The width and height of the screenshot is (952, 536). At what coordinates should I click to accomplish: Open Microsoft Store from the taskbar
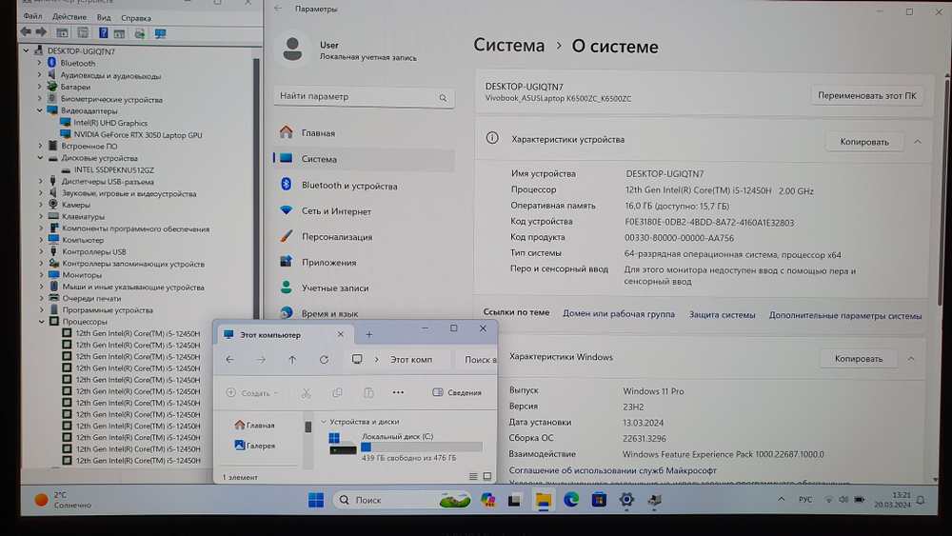(600, 499)
